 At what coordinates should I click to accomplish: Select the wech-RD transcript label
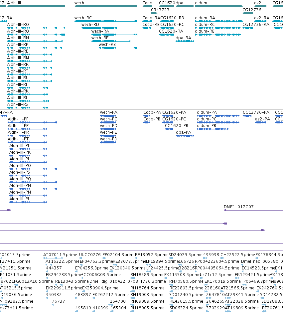point(90,25)
